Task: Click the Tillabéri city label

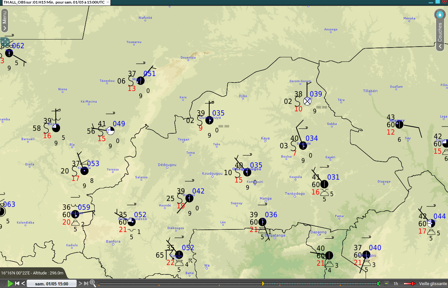Action: (370, 91)
